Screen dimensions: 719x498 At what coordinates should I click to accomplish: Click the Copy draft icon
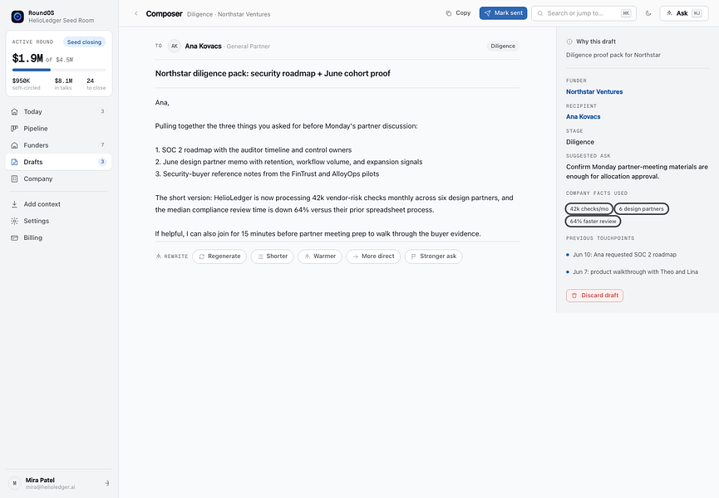click(449, 13)
